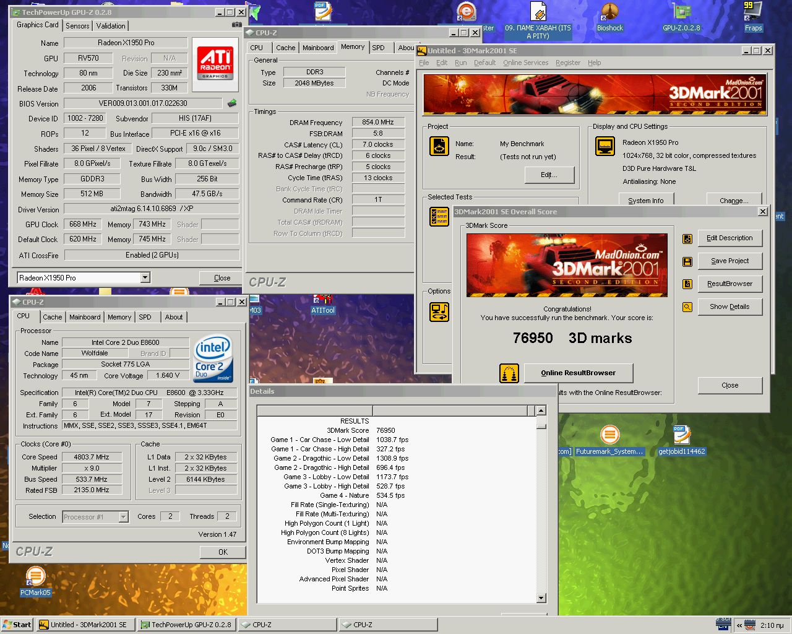Screen dimensions: 792x634
Task: Open the About tab in lower CPU-Z window
Action: coord(174,317)
